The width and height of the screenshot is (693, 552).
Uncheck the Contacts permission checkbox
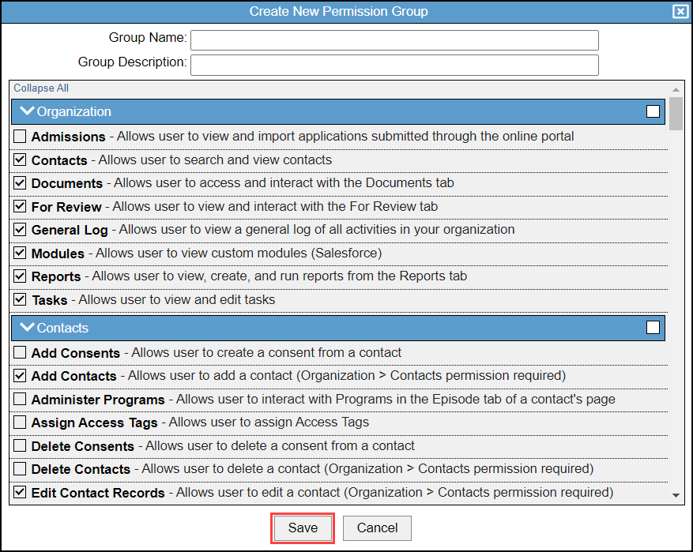(x=20, y=160)
